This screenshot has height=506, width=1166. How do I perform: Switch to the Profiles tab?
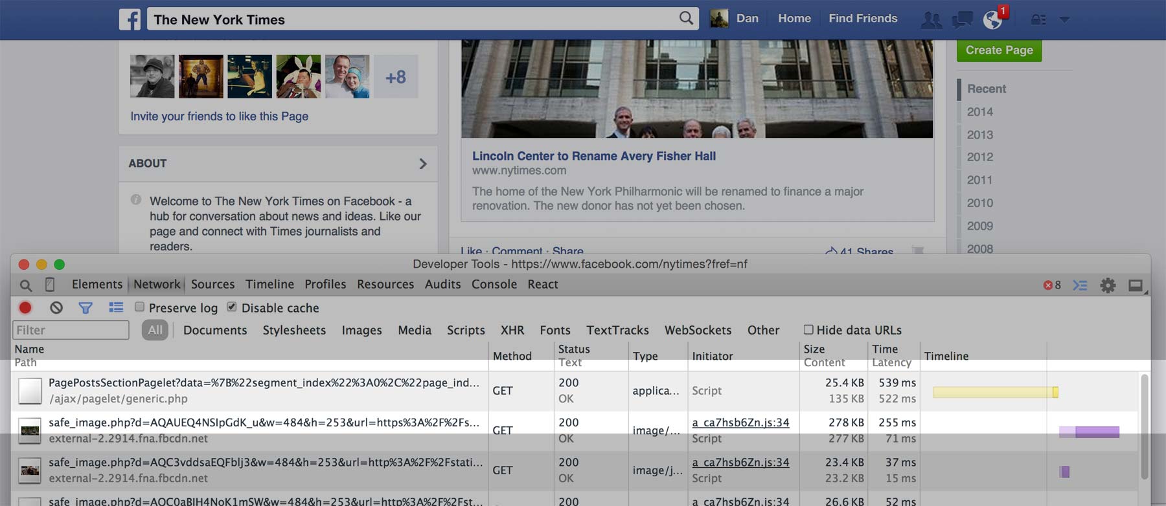point(325,284)
